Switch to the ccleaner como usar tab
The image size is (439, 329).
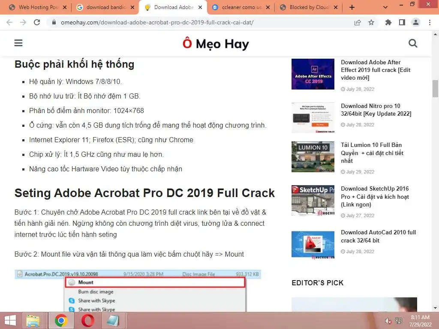click(241, 7)
